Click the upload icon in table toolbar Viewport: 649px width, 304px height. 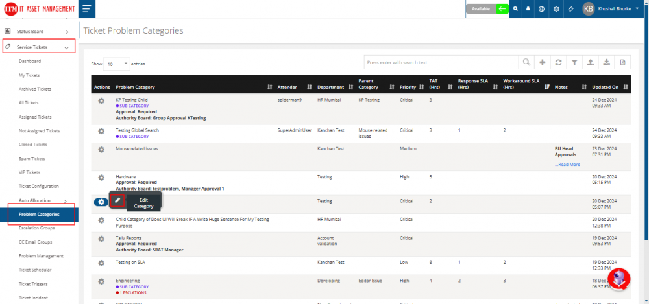click(x=590, y=62)
